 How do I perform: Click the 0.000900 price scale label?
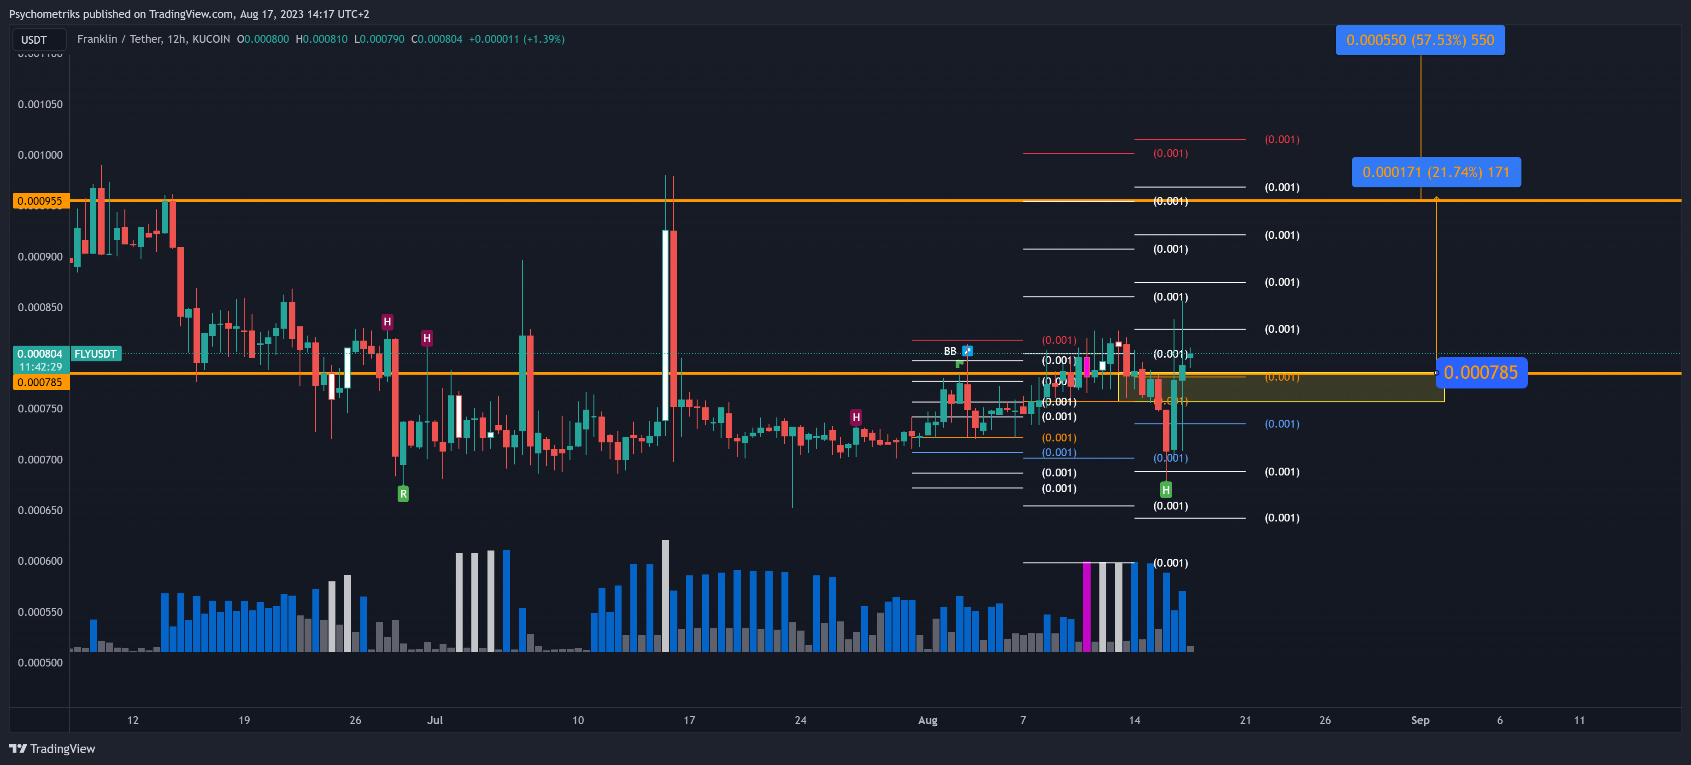[40, 257]
